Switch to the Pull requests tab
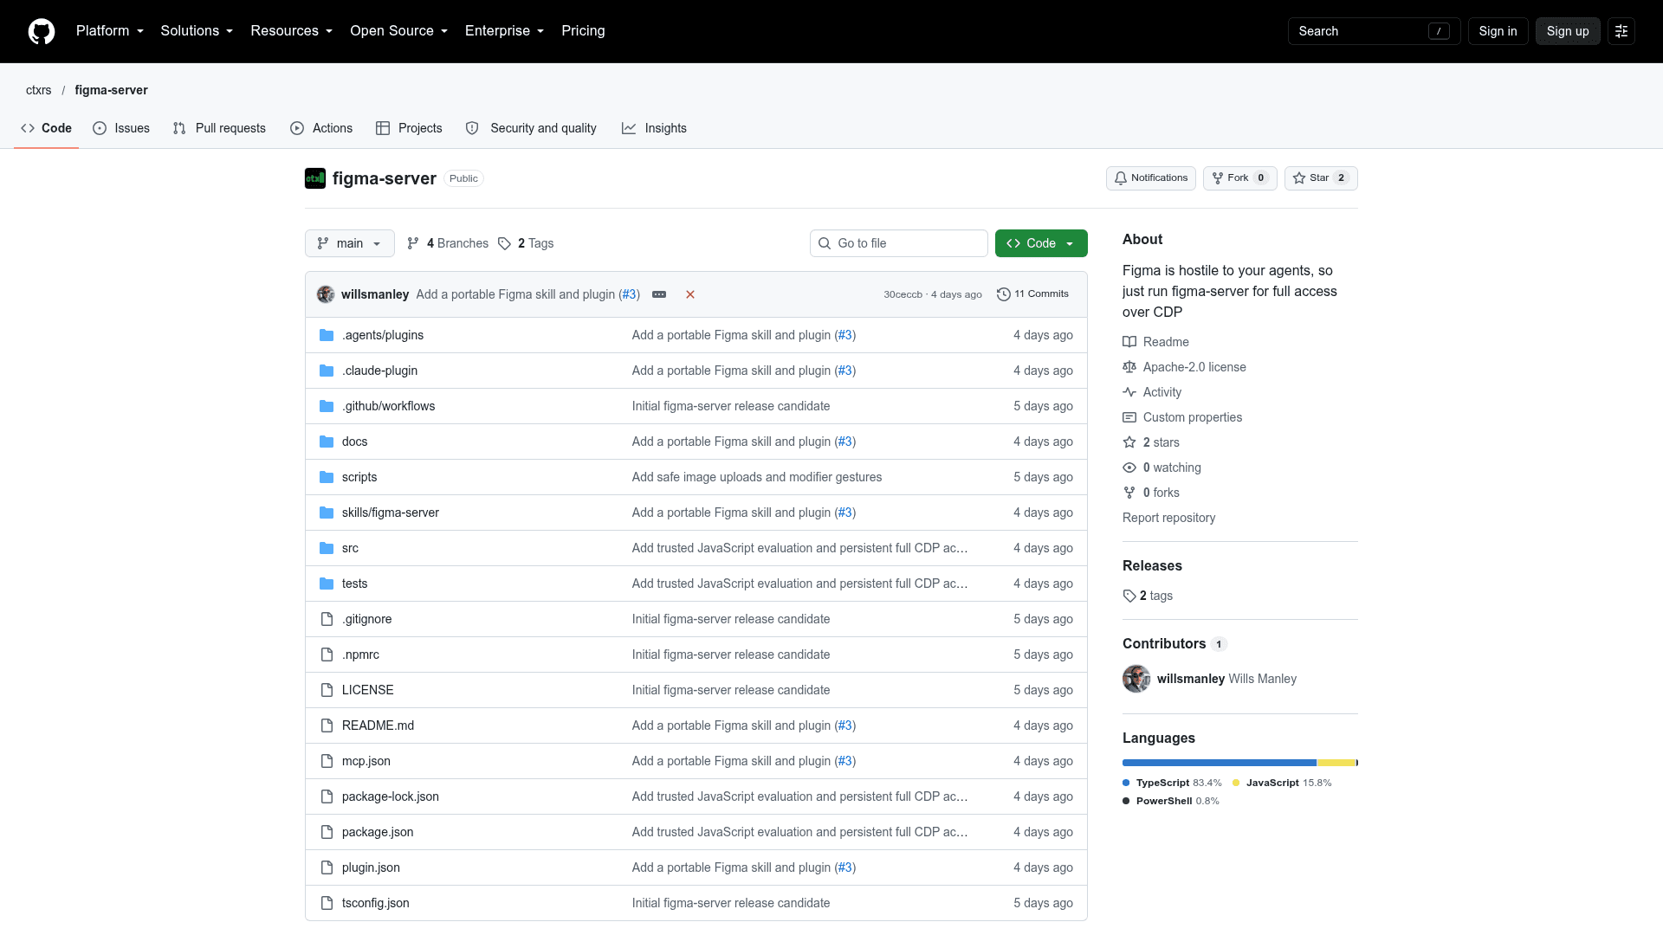1663x935 pixels. click(x=219, y=128)
